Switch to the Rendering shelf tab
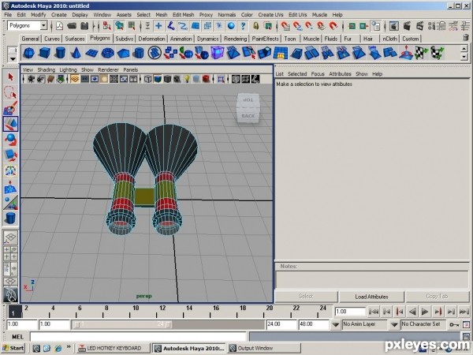 coord(235,39)
